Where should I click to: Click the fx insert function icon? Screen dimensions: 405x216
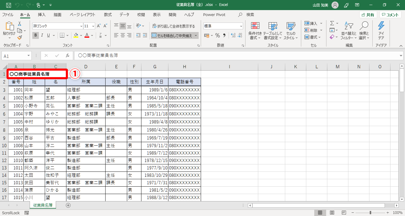(68, 55)
